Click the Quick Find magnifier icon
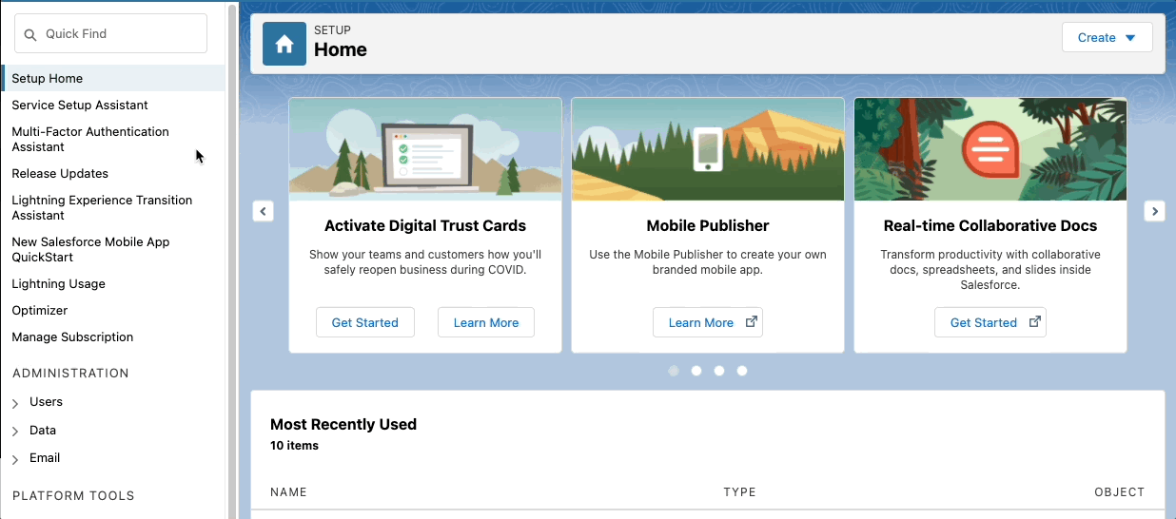Screen dimensions: 1176x519 30,34
